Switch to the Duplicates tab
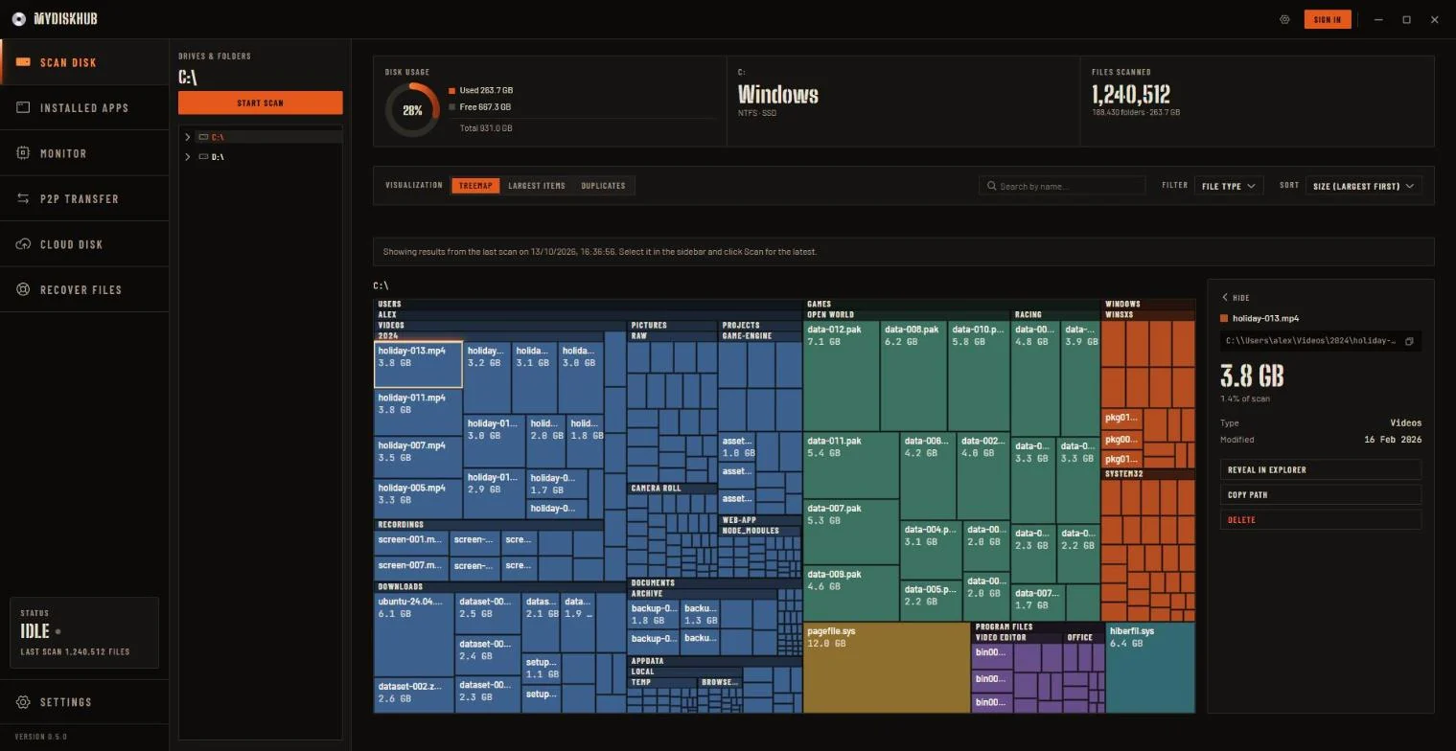The image size is (1456, 751). click(x=603, y=186)
